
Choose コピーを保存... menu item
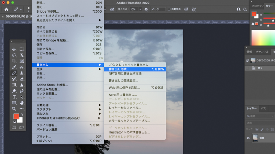tap(68, 53)
